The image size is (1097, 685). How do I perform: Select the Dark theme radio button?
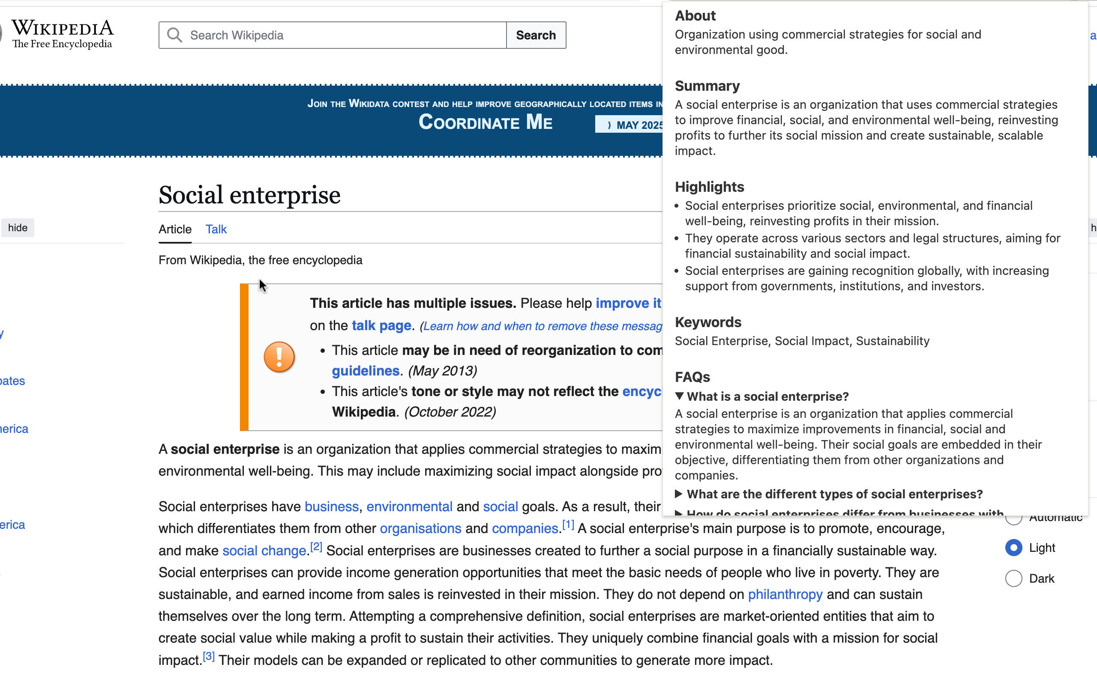[x=1013, y=578]
